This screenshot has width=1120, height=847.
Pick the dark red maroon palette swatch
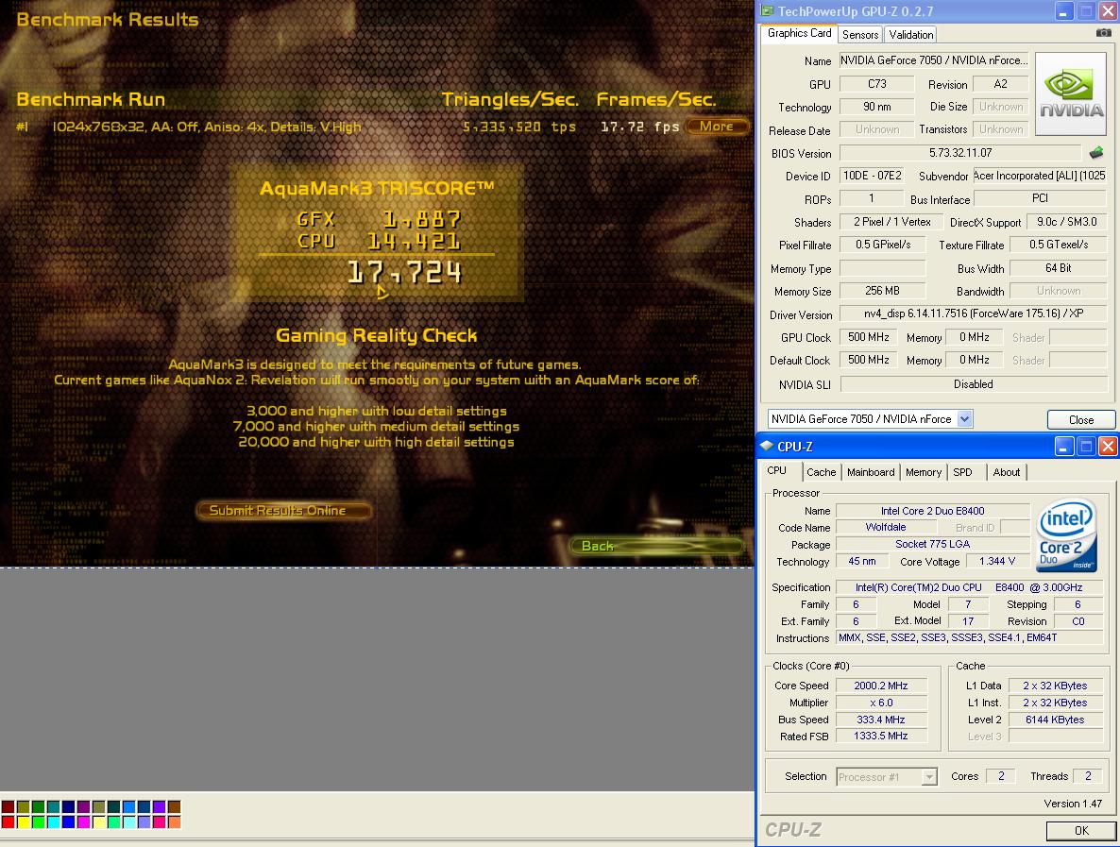[8, 807]
